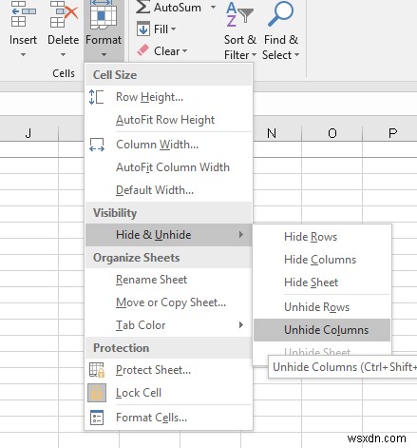Open the Format Cells dialog icon

click(x=97, y=418)
